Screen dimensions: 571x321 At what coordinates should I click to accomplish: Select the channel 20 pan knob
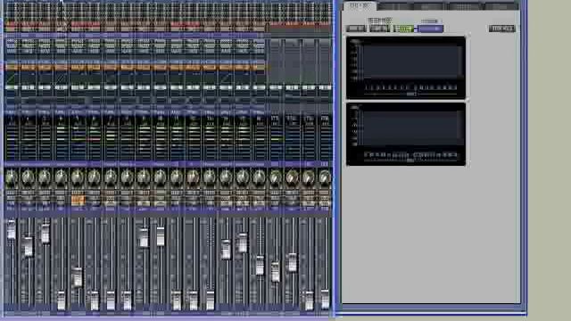click(x=325, y=177)
